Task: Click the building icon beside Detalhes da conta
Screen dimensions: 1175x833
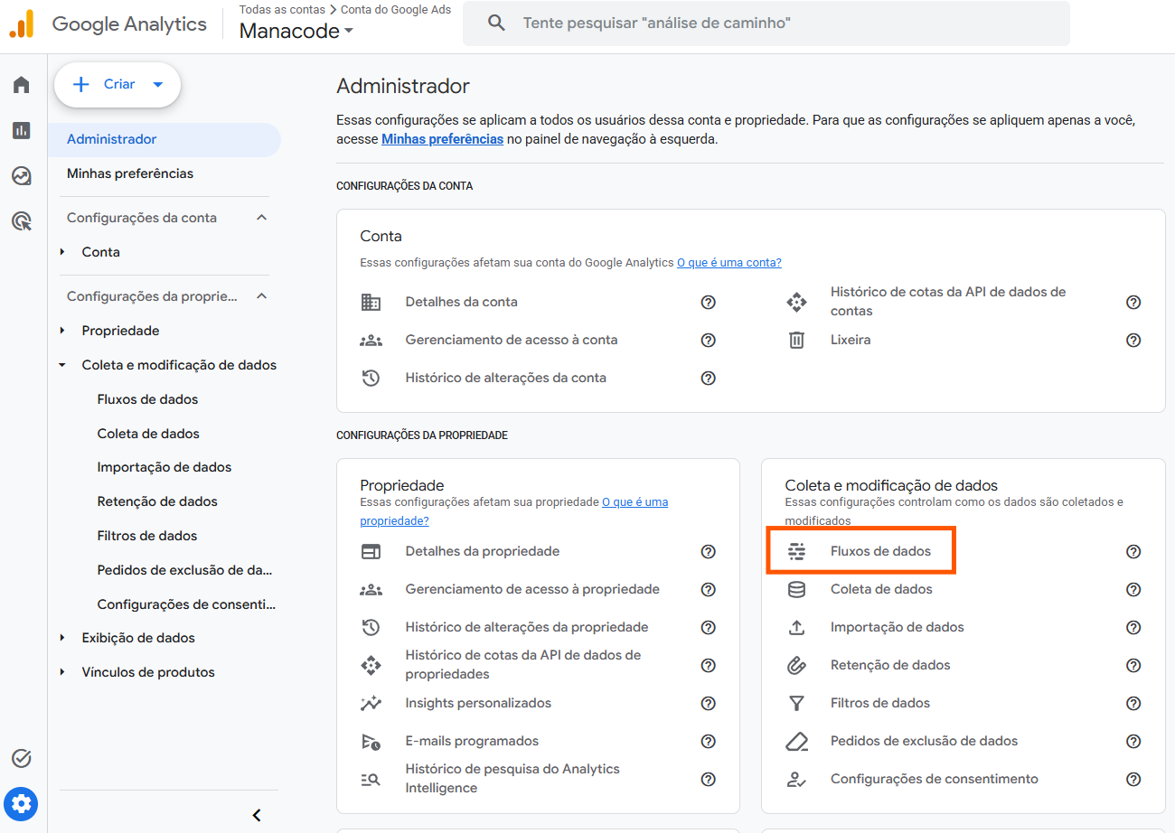Action: 371,302
